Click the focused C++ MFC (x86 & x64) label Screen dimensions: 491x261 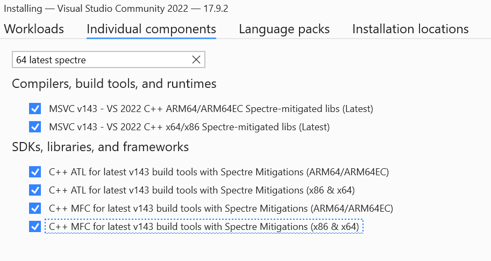203,227
